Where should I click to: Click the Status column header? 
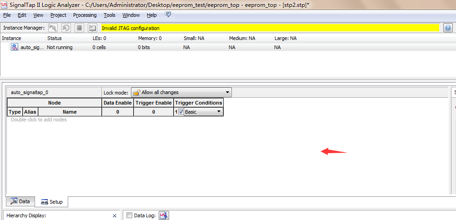[x=68, y=38]
